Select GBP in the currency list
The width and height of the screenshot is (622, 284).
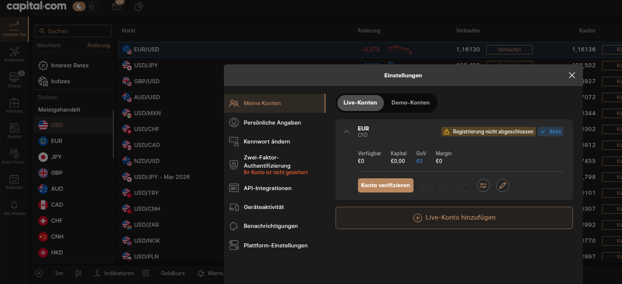coord(73,172)
